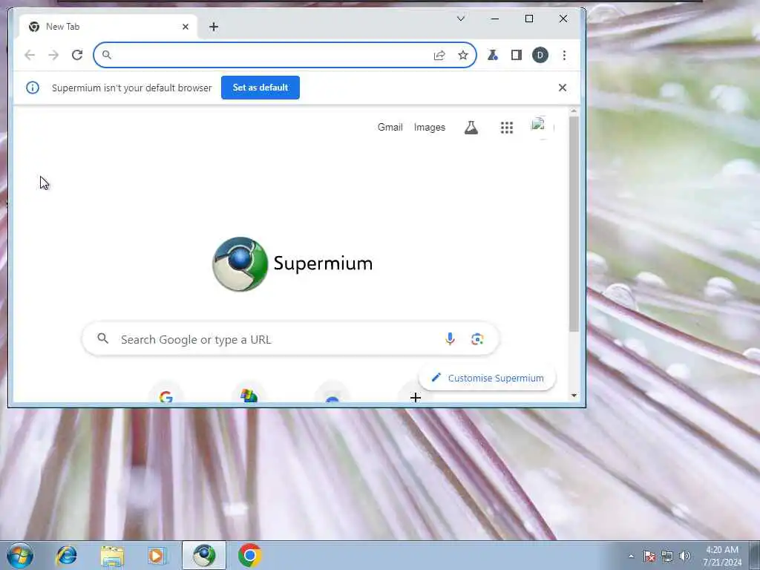Open the network tray icon
760x570 pixels.
(667, 556)
